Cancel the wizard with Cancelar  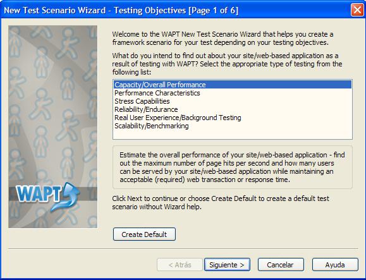281,265
